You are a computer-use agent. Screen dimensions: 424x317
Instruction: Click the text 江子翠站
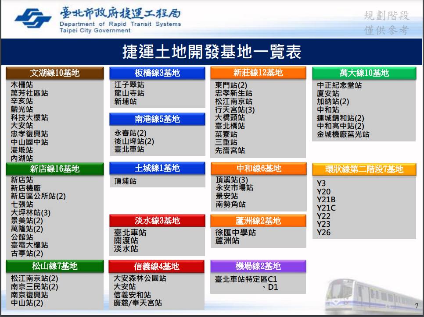point(129,85)
